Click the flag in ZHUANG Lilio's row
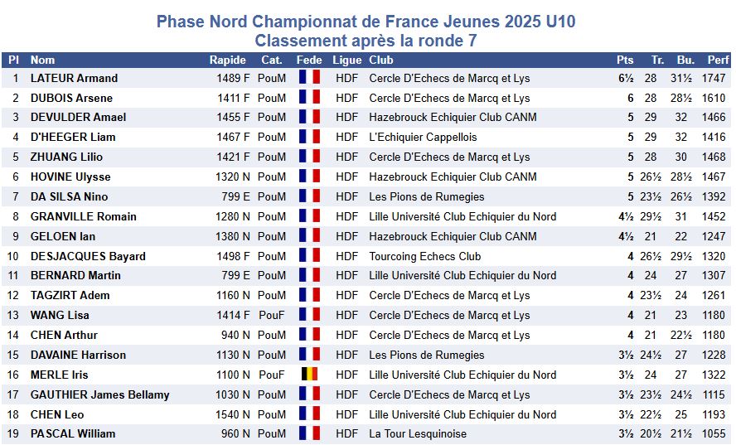Screen dimensions: 736x445 click(x=309, y=157)
